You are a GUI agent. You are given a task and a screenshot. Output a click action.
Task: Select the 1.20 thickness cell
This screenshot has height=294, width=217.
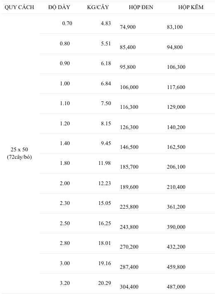click(x=65, y=124)
